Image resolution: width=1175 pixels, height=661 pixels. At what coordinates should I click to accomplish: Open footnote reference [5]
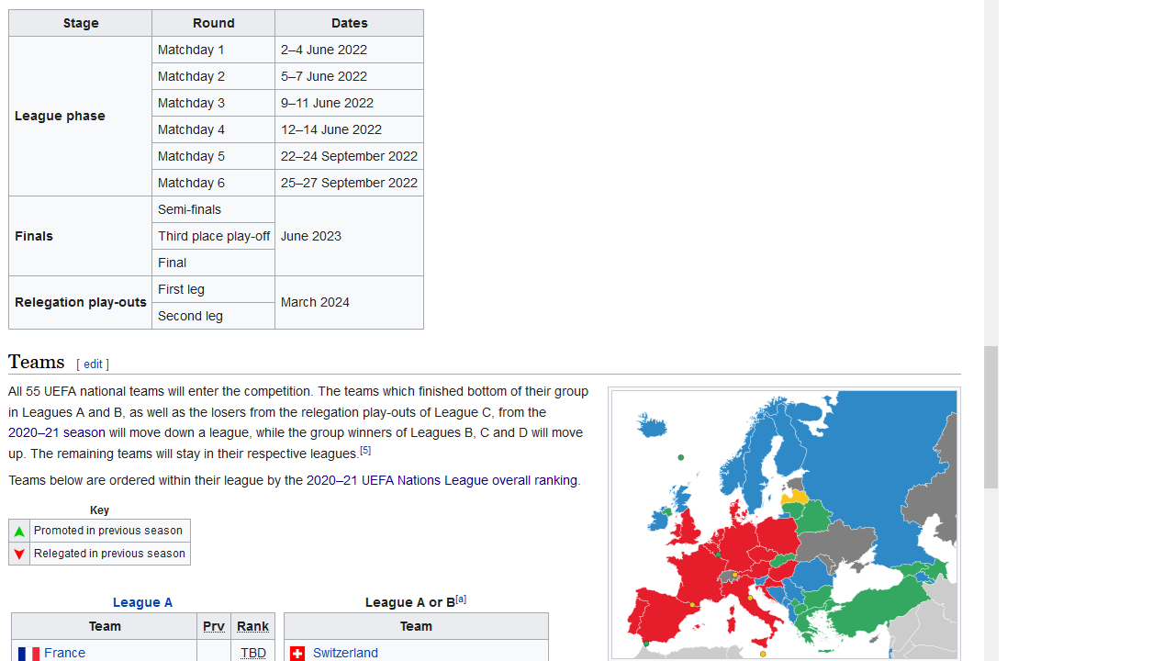365,450
